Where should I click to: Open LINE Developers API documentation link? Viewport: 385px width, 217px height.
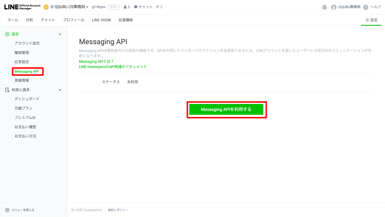pyautogui.click(x=113, y=67)
